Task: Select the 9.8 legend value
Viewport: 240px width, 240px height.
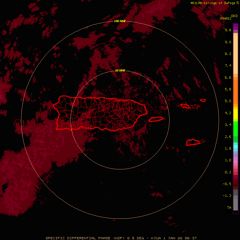Action: 228,30
